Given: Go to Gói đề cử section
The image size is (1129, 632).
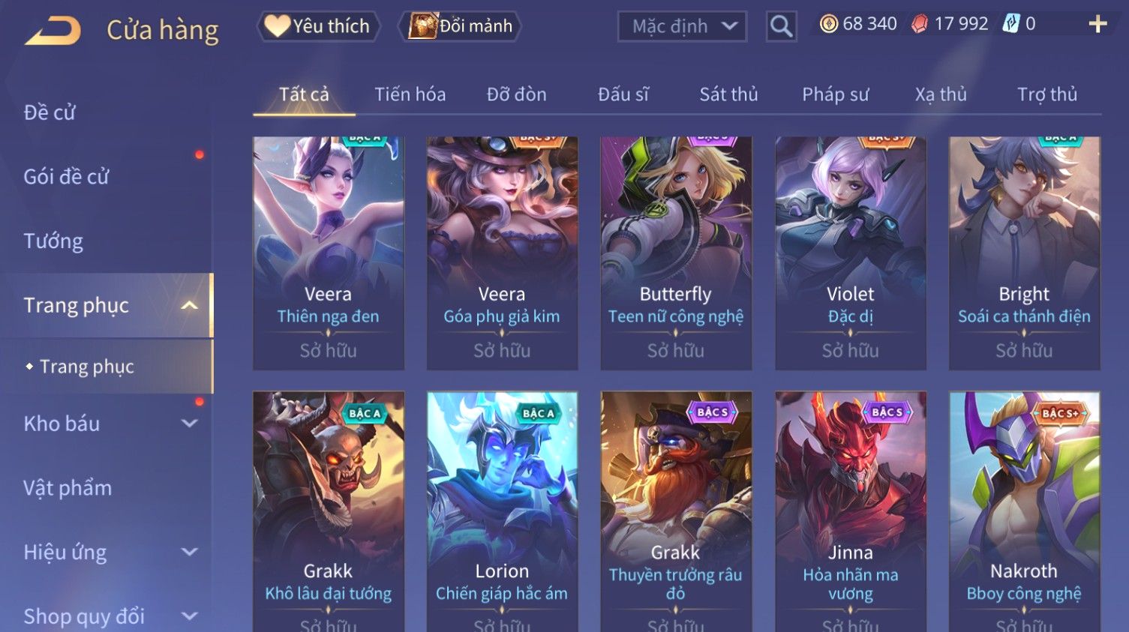Looking at the screenshot, I should (x=66, y=177).
